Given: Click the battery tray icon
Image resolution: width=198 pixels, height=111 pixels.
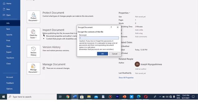Looking at the screenshot, I should click(164, 97).
